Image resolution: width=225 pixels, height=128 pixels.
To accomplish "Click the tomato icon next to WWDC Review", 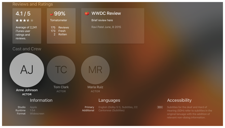I will pyautogui.click(x=87, y=13).
